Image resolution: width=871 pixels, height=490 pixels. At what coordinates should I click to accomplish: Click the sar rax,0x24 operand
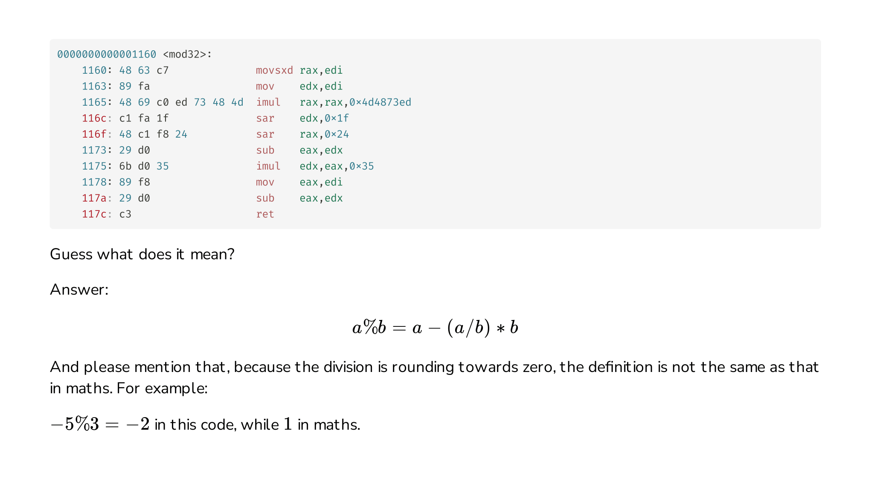coord(324,134)
